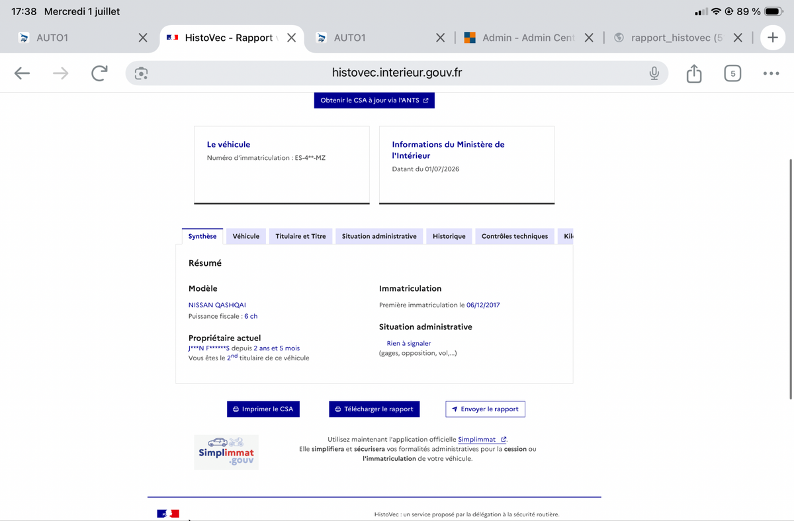Click the Imprimer le CSA button
The width and height of the screenshot is (794, 521).
(263, 409)
